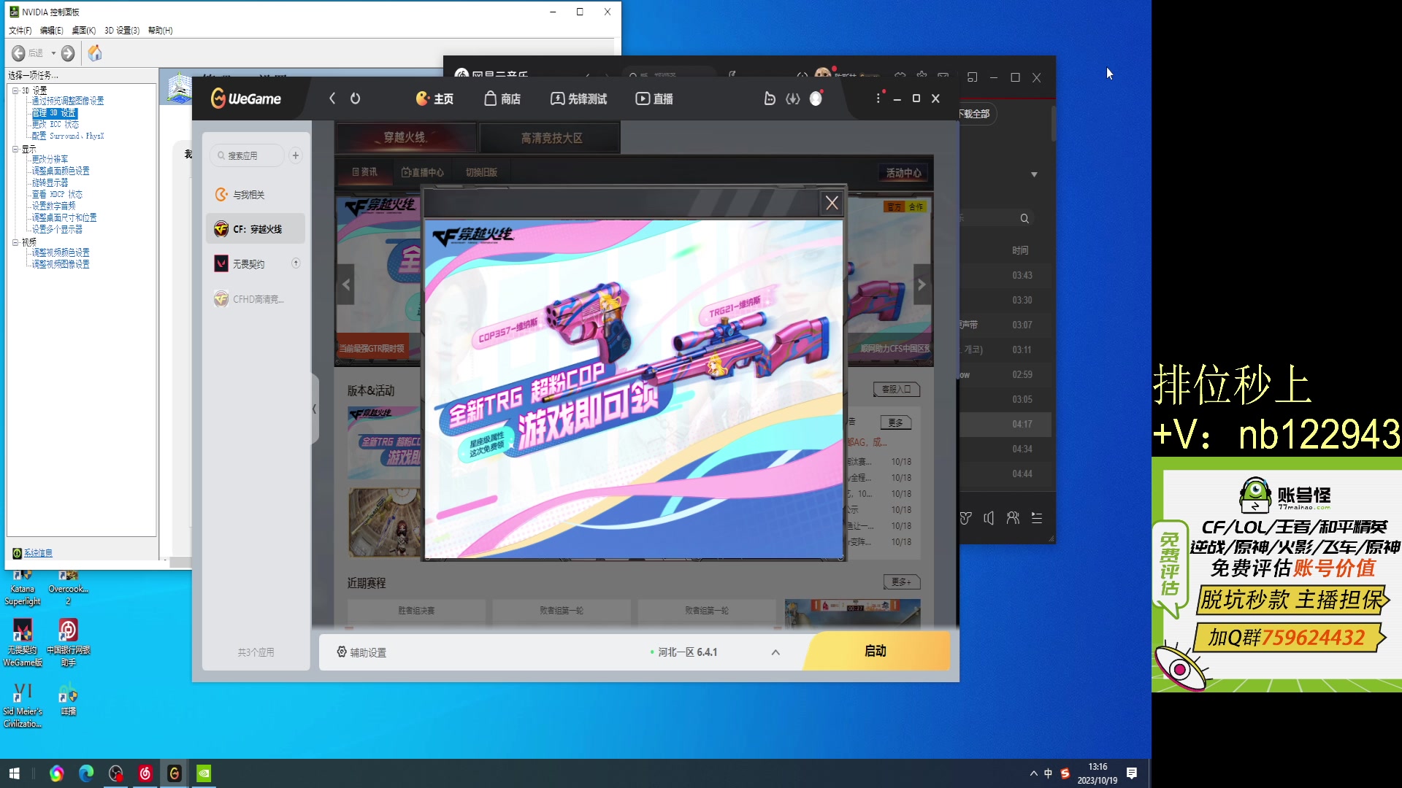This screenshot has width=1402, height=788.
Task: Open the WeGame user avatar
Action: click(x=816, y=98)
